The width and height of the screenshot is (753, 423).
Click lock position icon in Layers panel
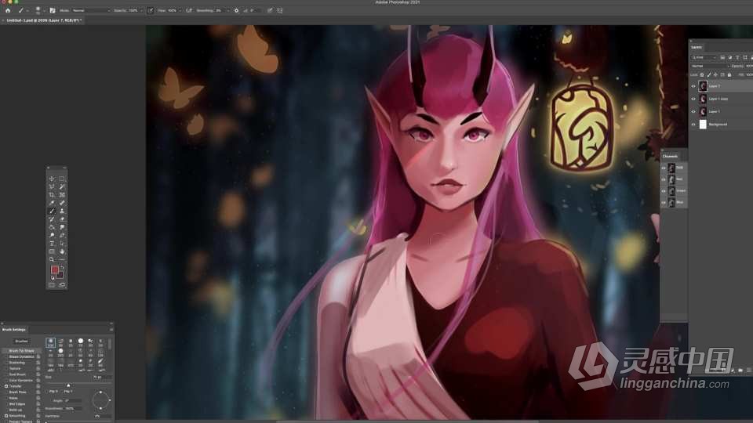tap(715, 75)
